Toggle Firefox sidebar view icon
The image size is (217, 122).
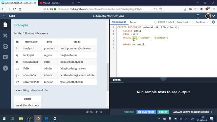click(196, 9)
